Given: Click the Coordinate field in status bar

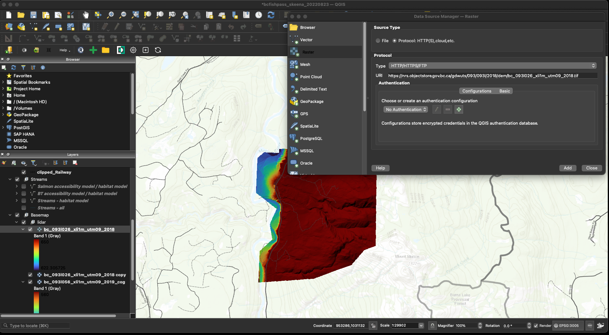Looking at the screenshot, I should (x=351, y=326).
